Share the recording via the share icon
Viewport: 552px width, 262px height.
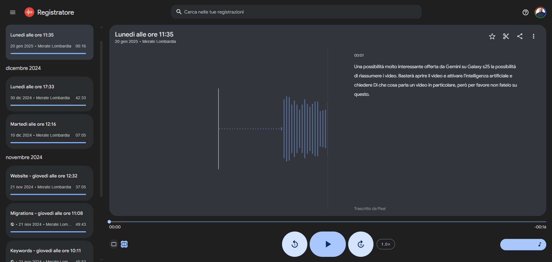pos(520,37)
